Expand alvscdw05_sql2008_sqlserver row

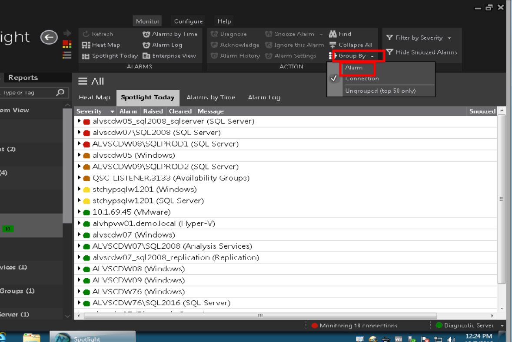click(79, 121)
